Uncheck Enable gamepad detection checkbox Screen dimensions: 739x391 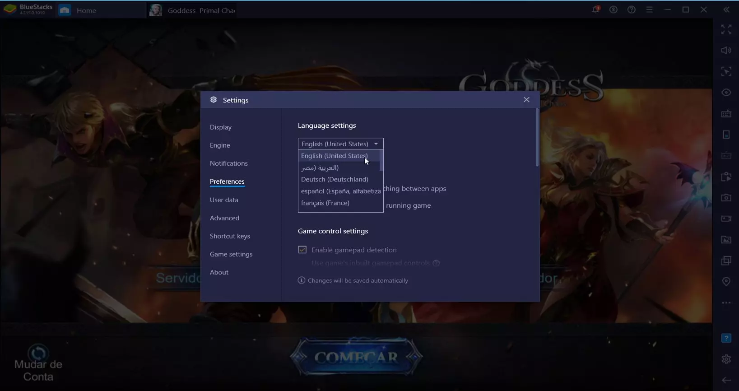click(302, 250)
